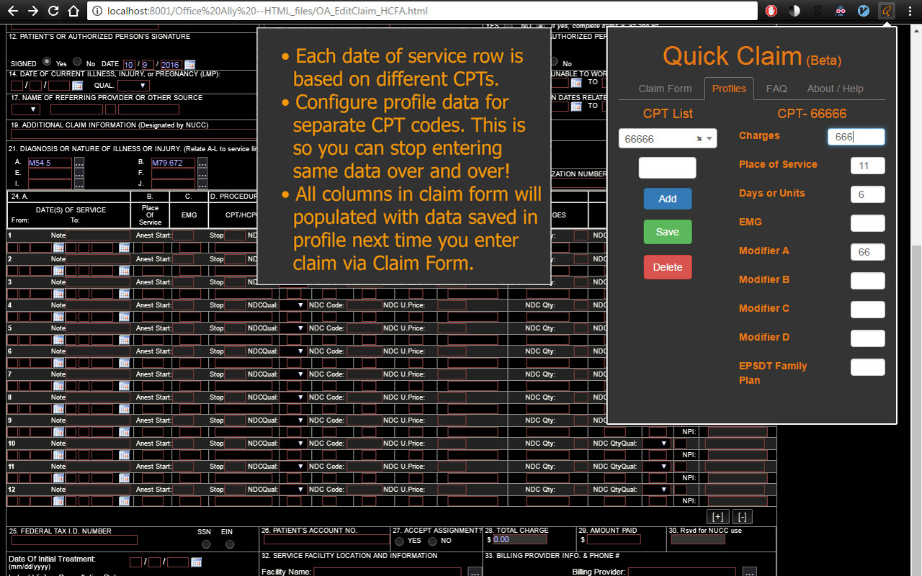
Task: Select SIGNED Yes radio button
Action: [48, 62]
